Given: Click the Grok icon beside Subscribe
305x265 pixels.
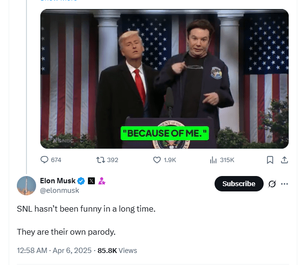Looking at the screenshot, I should tap(272, 184).
